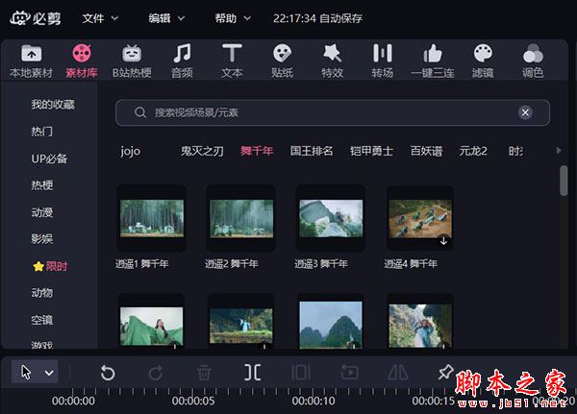Open the 滤镜 filter panel

click(x=483, y=61)
